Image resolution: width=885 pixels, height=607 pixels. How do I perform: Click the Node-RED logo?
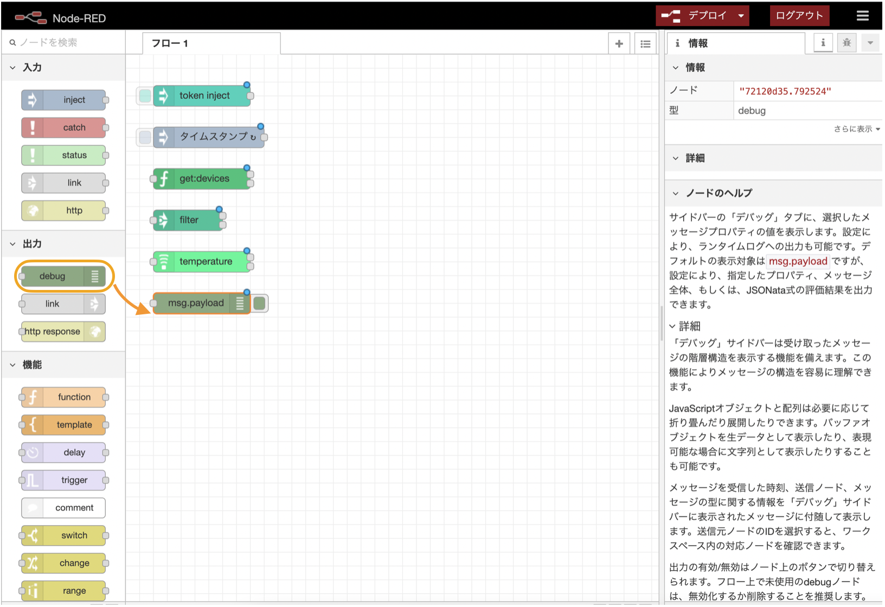click(61, 18)
